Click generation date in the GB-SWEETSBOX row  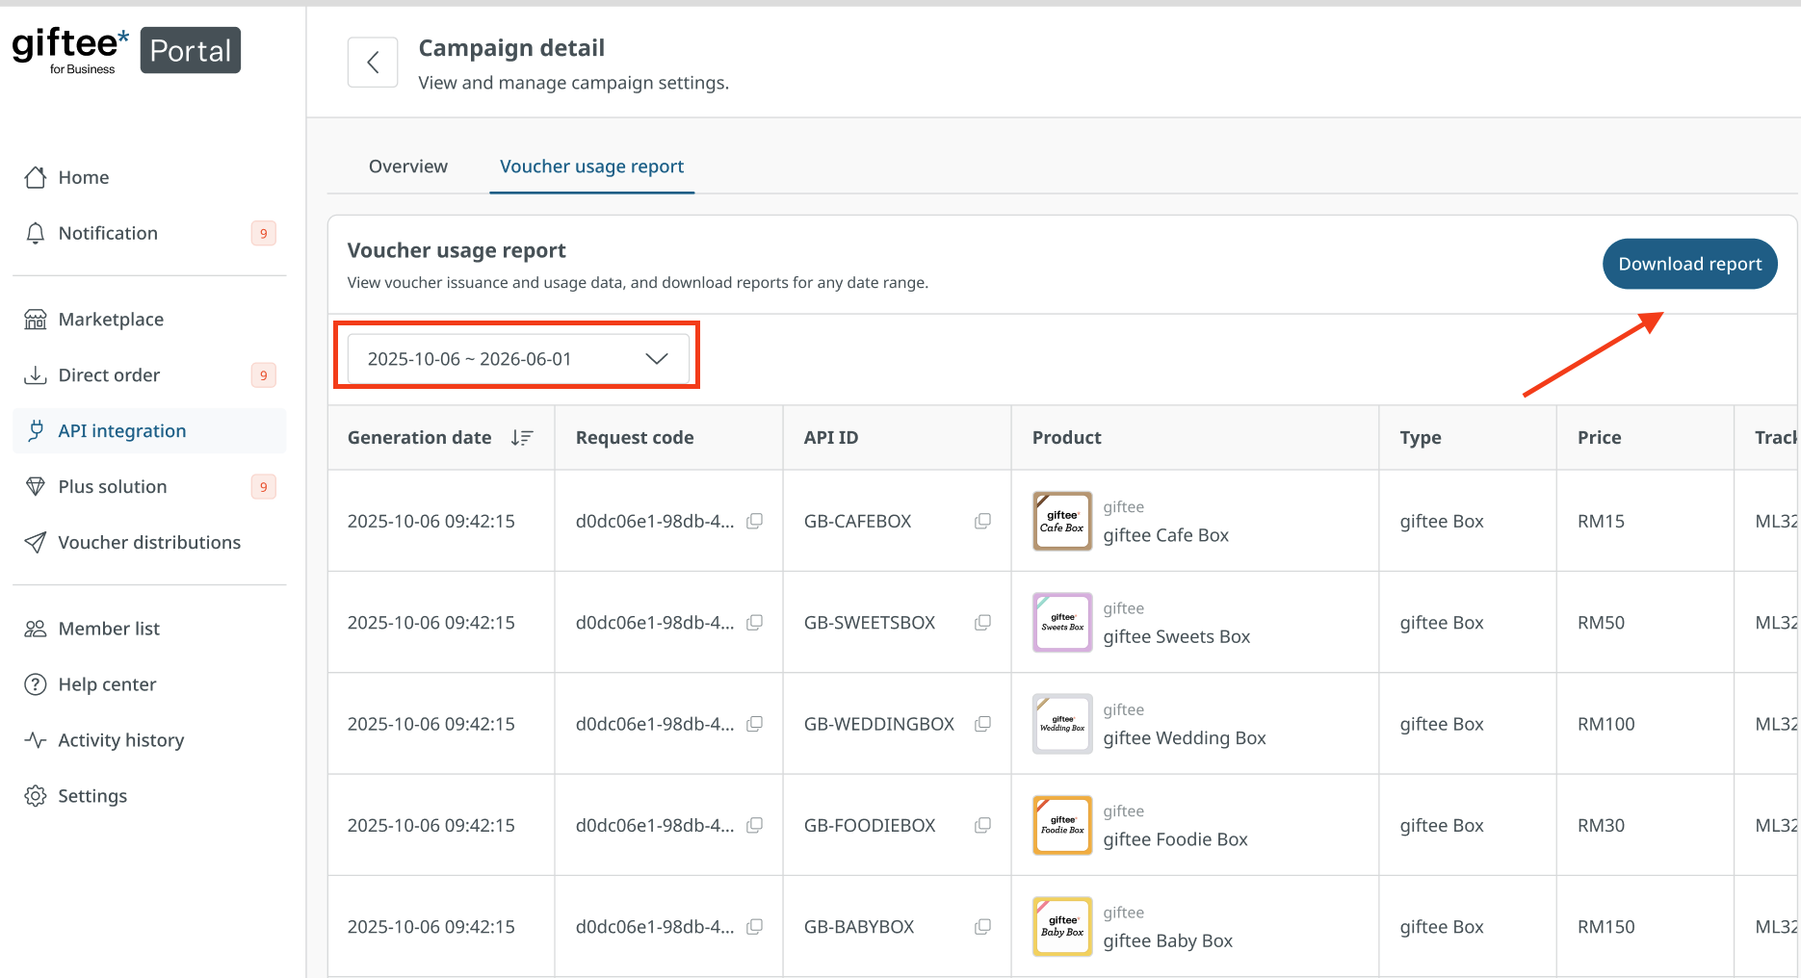[431, 623]
